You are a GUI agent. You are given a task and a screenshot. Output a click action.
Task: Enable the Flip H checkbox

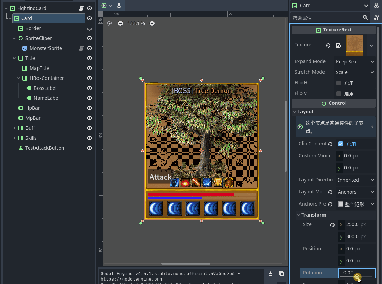coord(339,83)
